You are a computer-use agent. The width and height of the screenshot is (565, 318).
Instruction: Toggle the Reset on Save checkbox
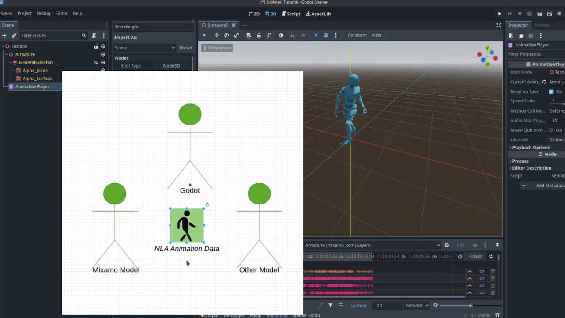coord(551,91)
